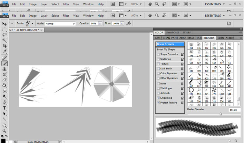Select the Path Selection arrow tool
Viewport: 244px width, 143px height.
coord(5,114)
